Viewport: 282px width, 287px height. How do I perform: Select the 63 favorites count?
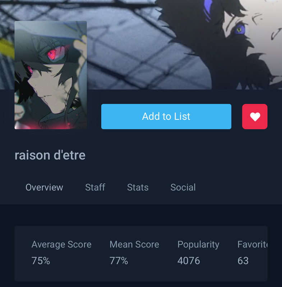[x=243, y=260]
